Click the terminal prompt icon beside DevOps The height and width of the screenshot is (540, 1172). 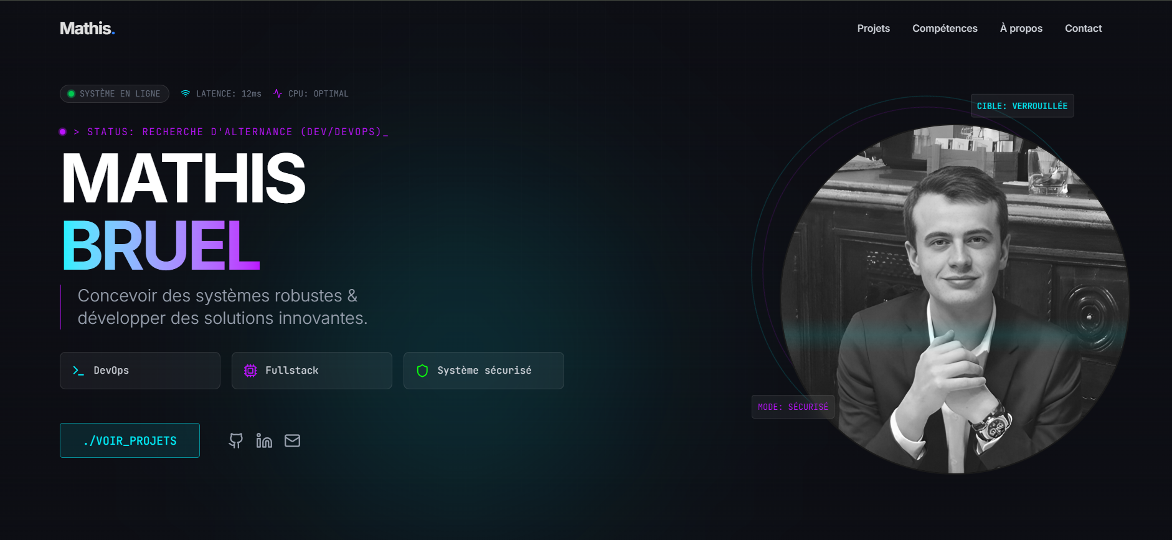78,371
